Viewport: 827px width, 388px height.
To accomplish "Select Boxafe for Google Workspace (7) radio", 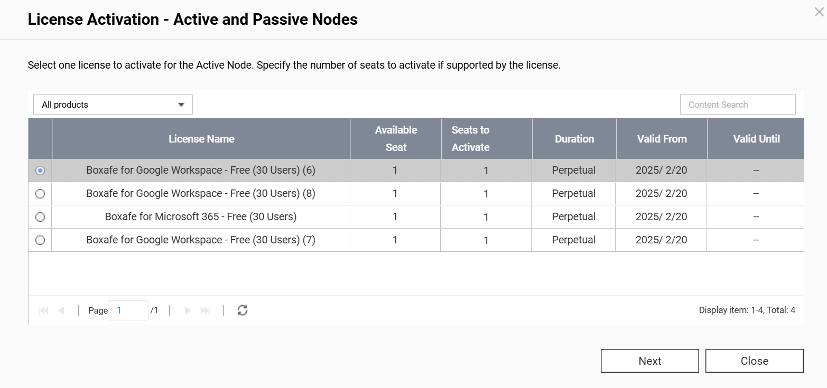I will [40, 240].
